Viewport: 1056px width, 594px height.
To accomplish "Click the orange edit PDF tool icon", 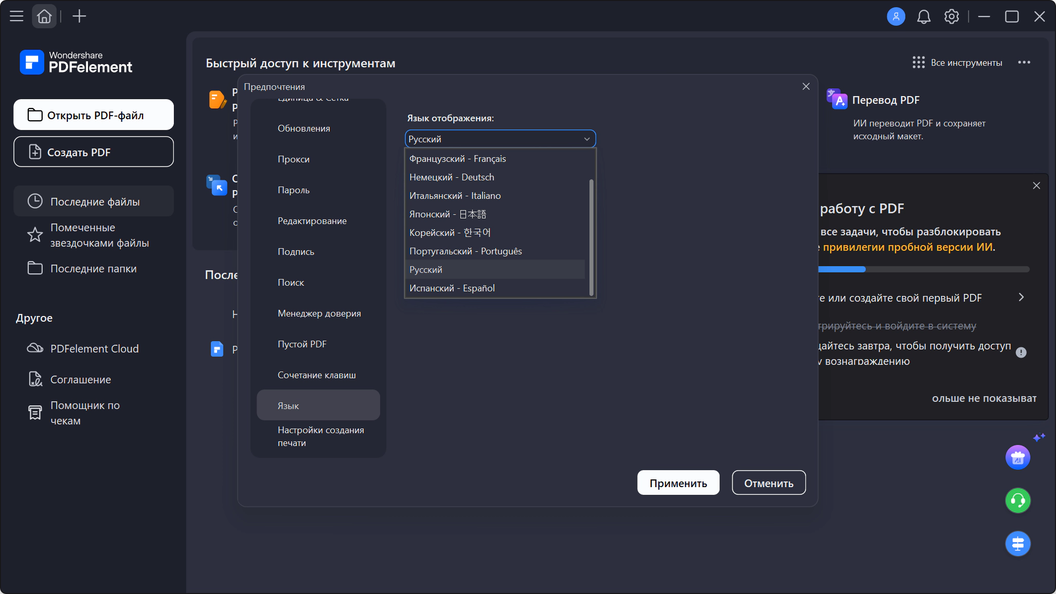I will pos(217,99).
